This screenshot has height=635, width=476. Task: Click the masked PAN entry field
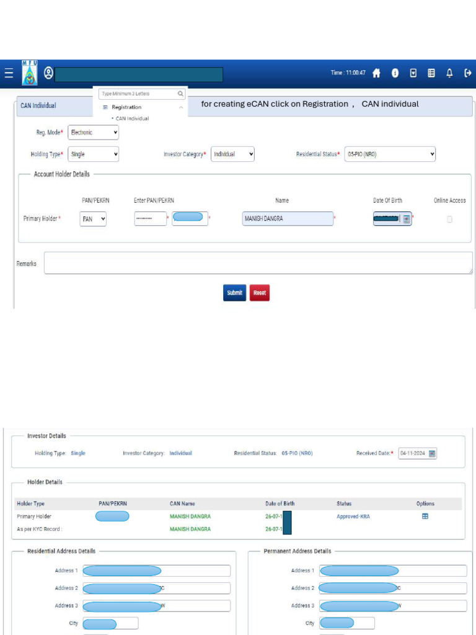pyautogui.click(x=150, y=219)
